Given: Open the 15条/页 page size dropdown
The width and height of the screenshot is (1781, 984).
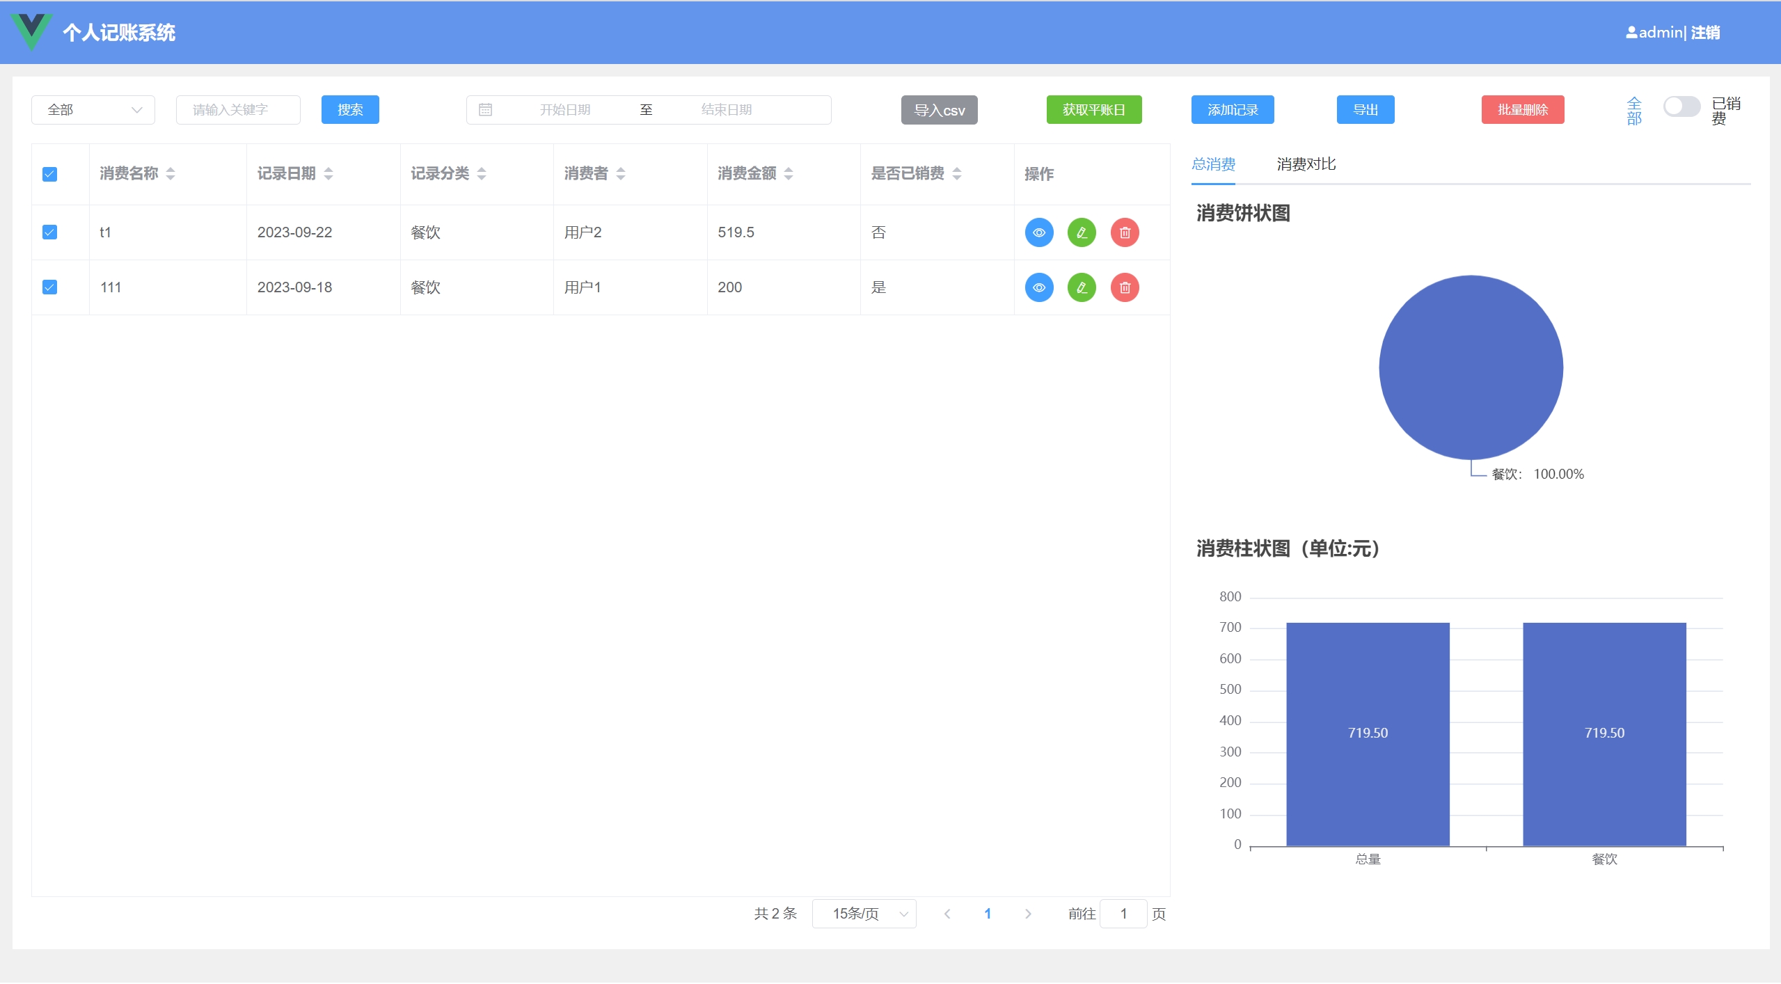Looking at the screenshot, I should pyautogui.click(x=863, y=914).
